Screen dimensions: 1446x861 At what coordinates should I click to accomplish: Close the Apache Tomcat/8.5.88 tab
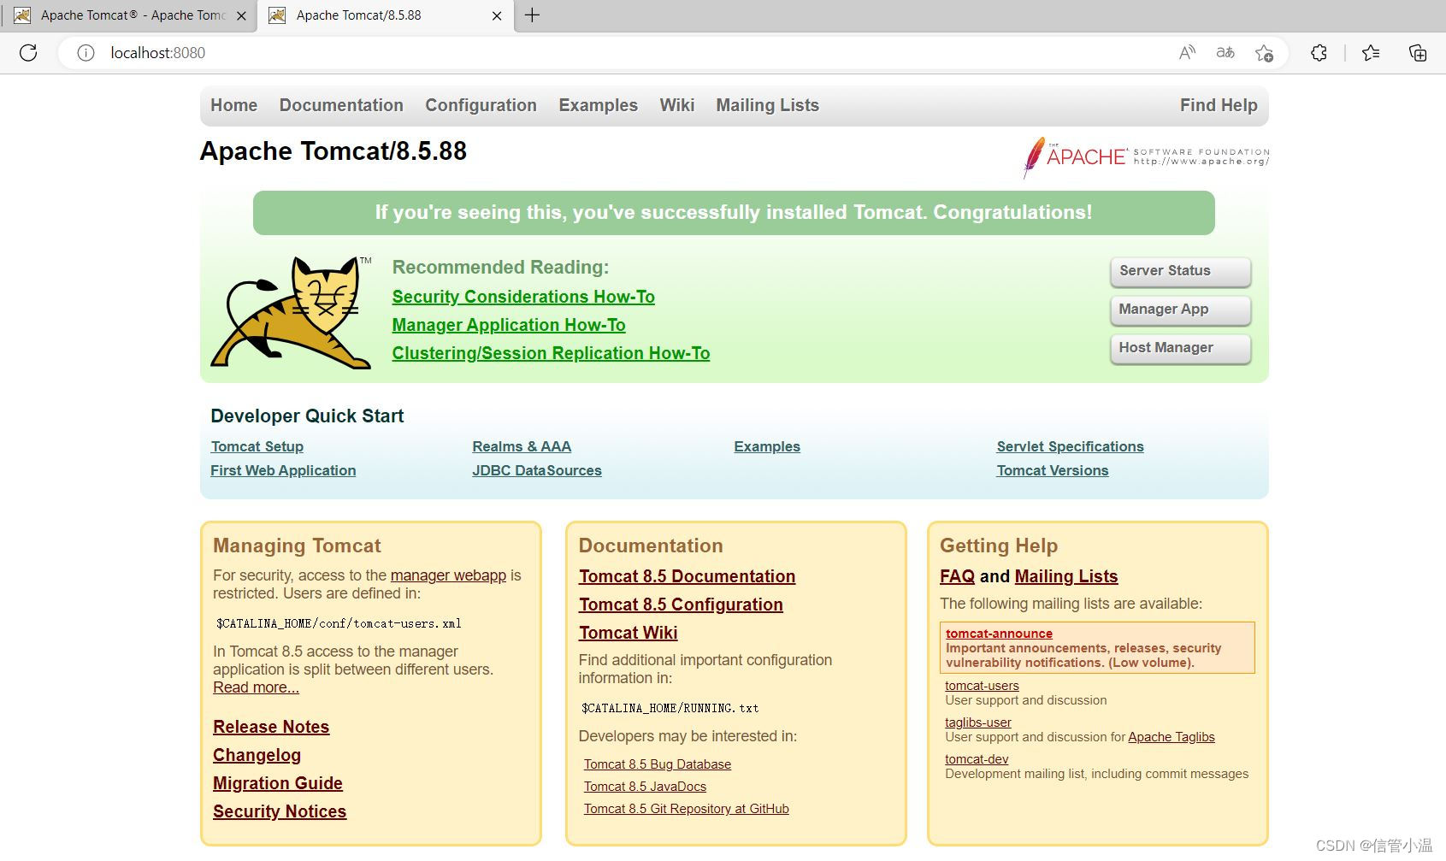pos(497,15)
